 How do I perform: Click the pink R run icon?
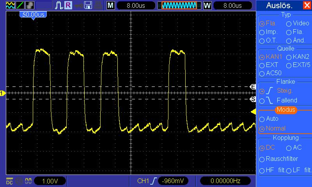pyautogui.click(x=68, y=5)
